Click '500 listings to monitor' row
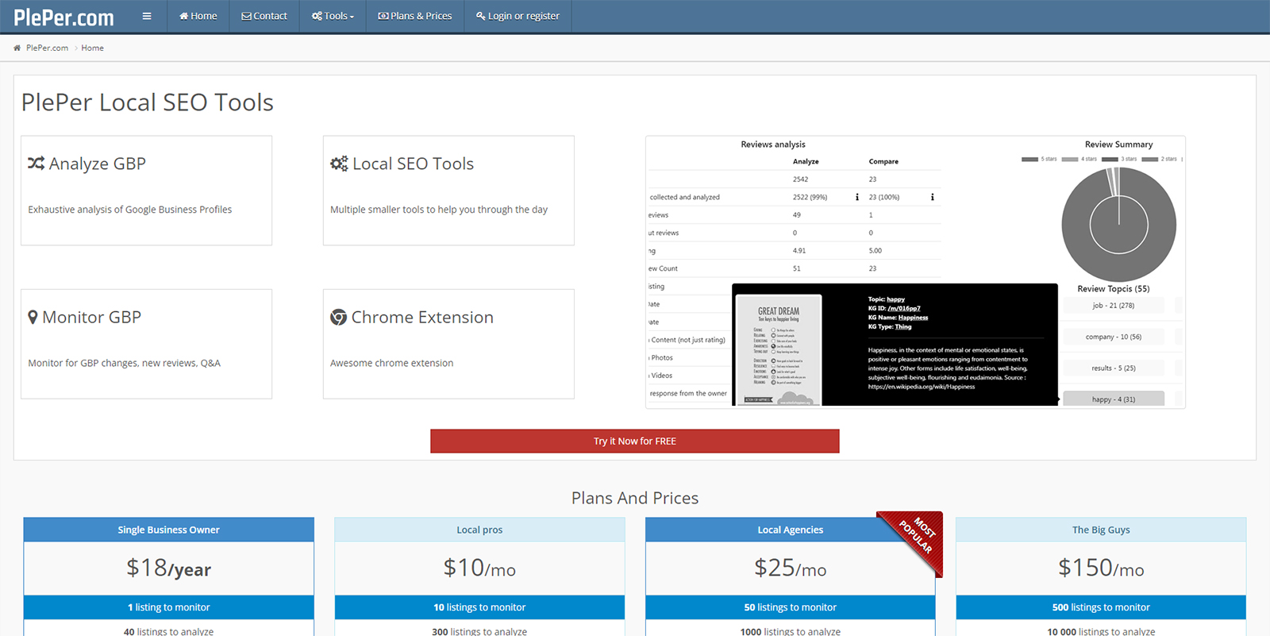This screenshot has width=1270, height=636. (1101, 607)
